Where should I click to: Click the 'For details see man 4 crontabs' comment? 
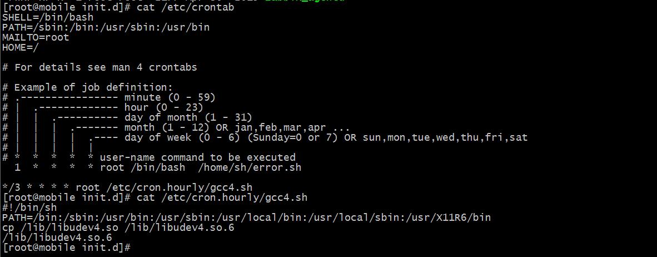pos(106,67)
